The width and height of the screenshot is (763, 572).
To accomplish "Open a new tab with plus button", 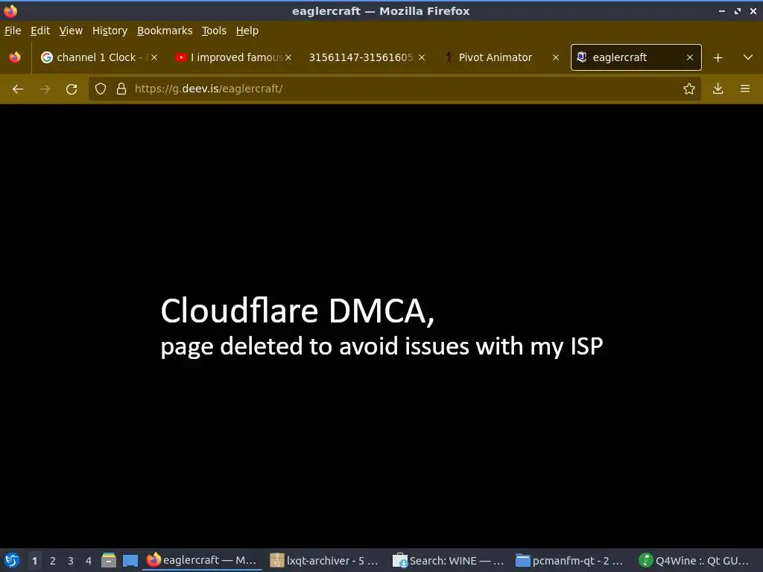I will pos(718,58).
